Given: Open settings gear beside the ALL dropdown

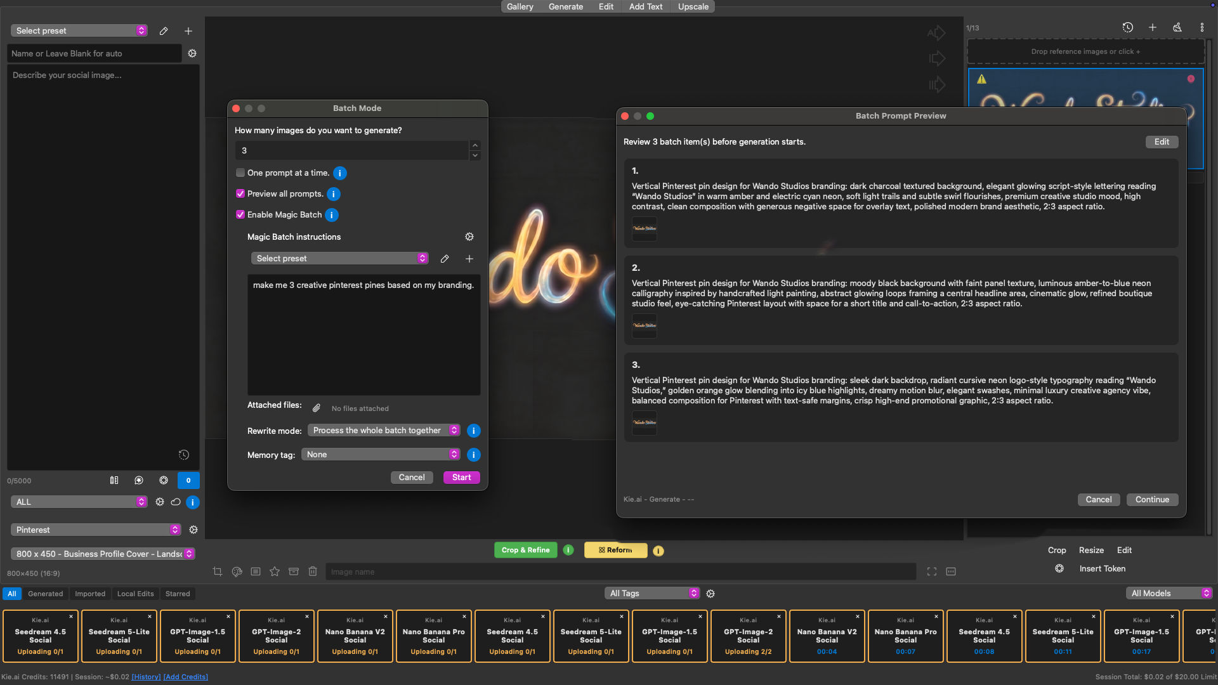Looking at the screenshot, I should (x=160, y=502).
